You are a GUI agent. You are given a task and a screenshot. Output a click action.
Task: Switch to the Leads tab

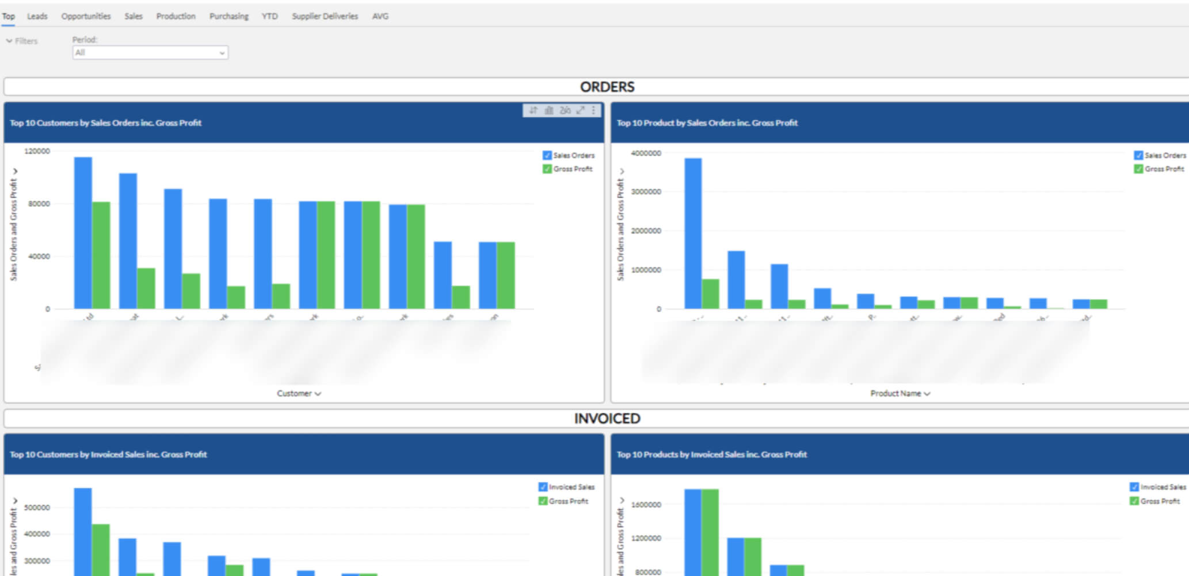(37, 16)
